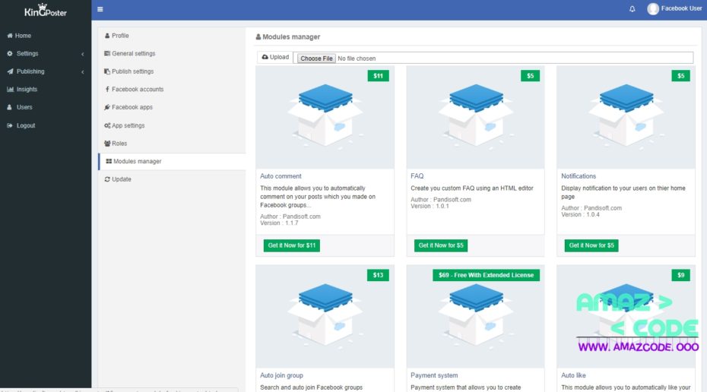The width and height of the screenshot is (707, 392).
Task: Click the $69 Free With Extended License badge
Action: [486, 275]
